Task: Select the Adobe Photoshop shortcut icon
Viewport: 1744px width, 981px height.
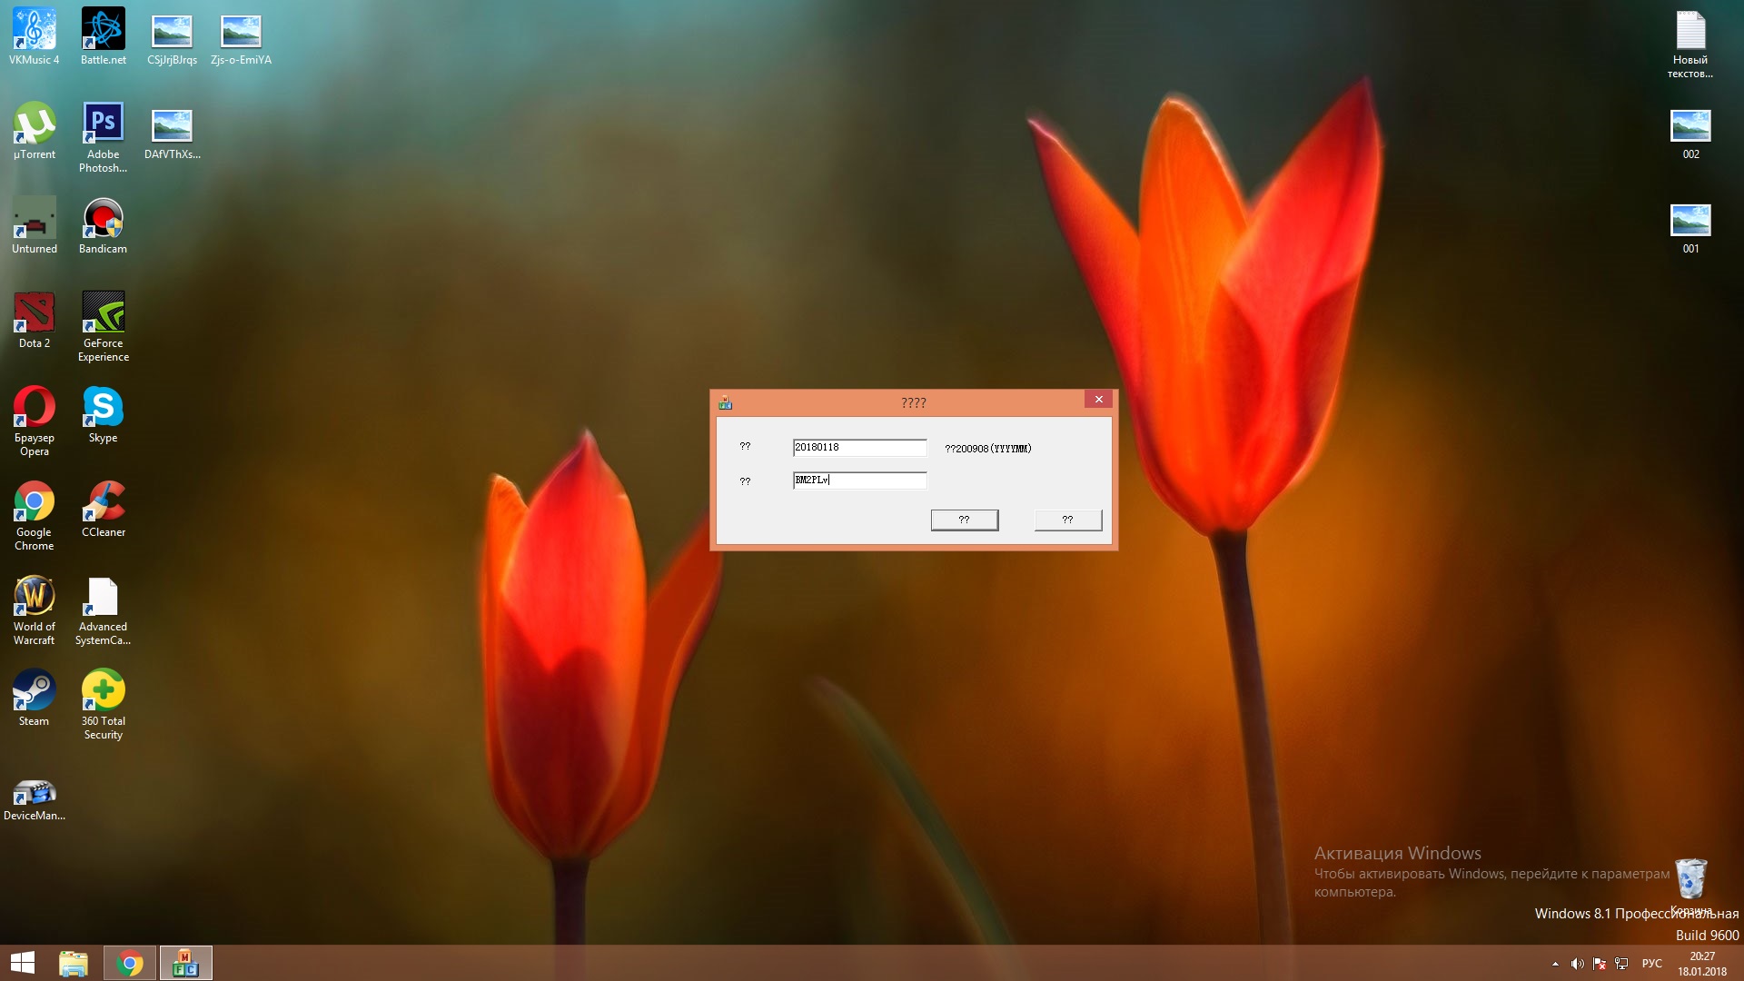Action: [103, 124]
